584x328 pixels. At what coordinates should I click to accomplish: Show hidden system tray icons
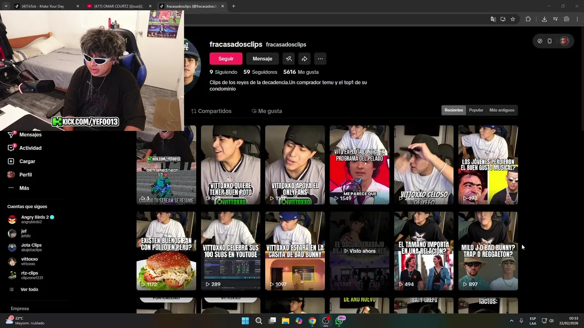[511, 321]
